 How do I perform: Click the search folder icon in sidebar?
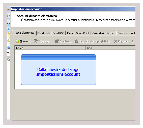[9, 38]
